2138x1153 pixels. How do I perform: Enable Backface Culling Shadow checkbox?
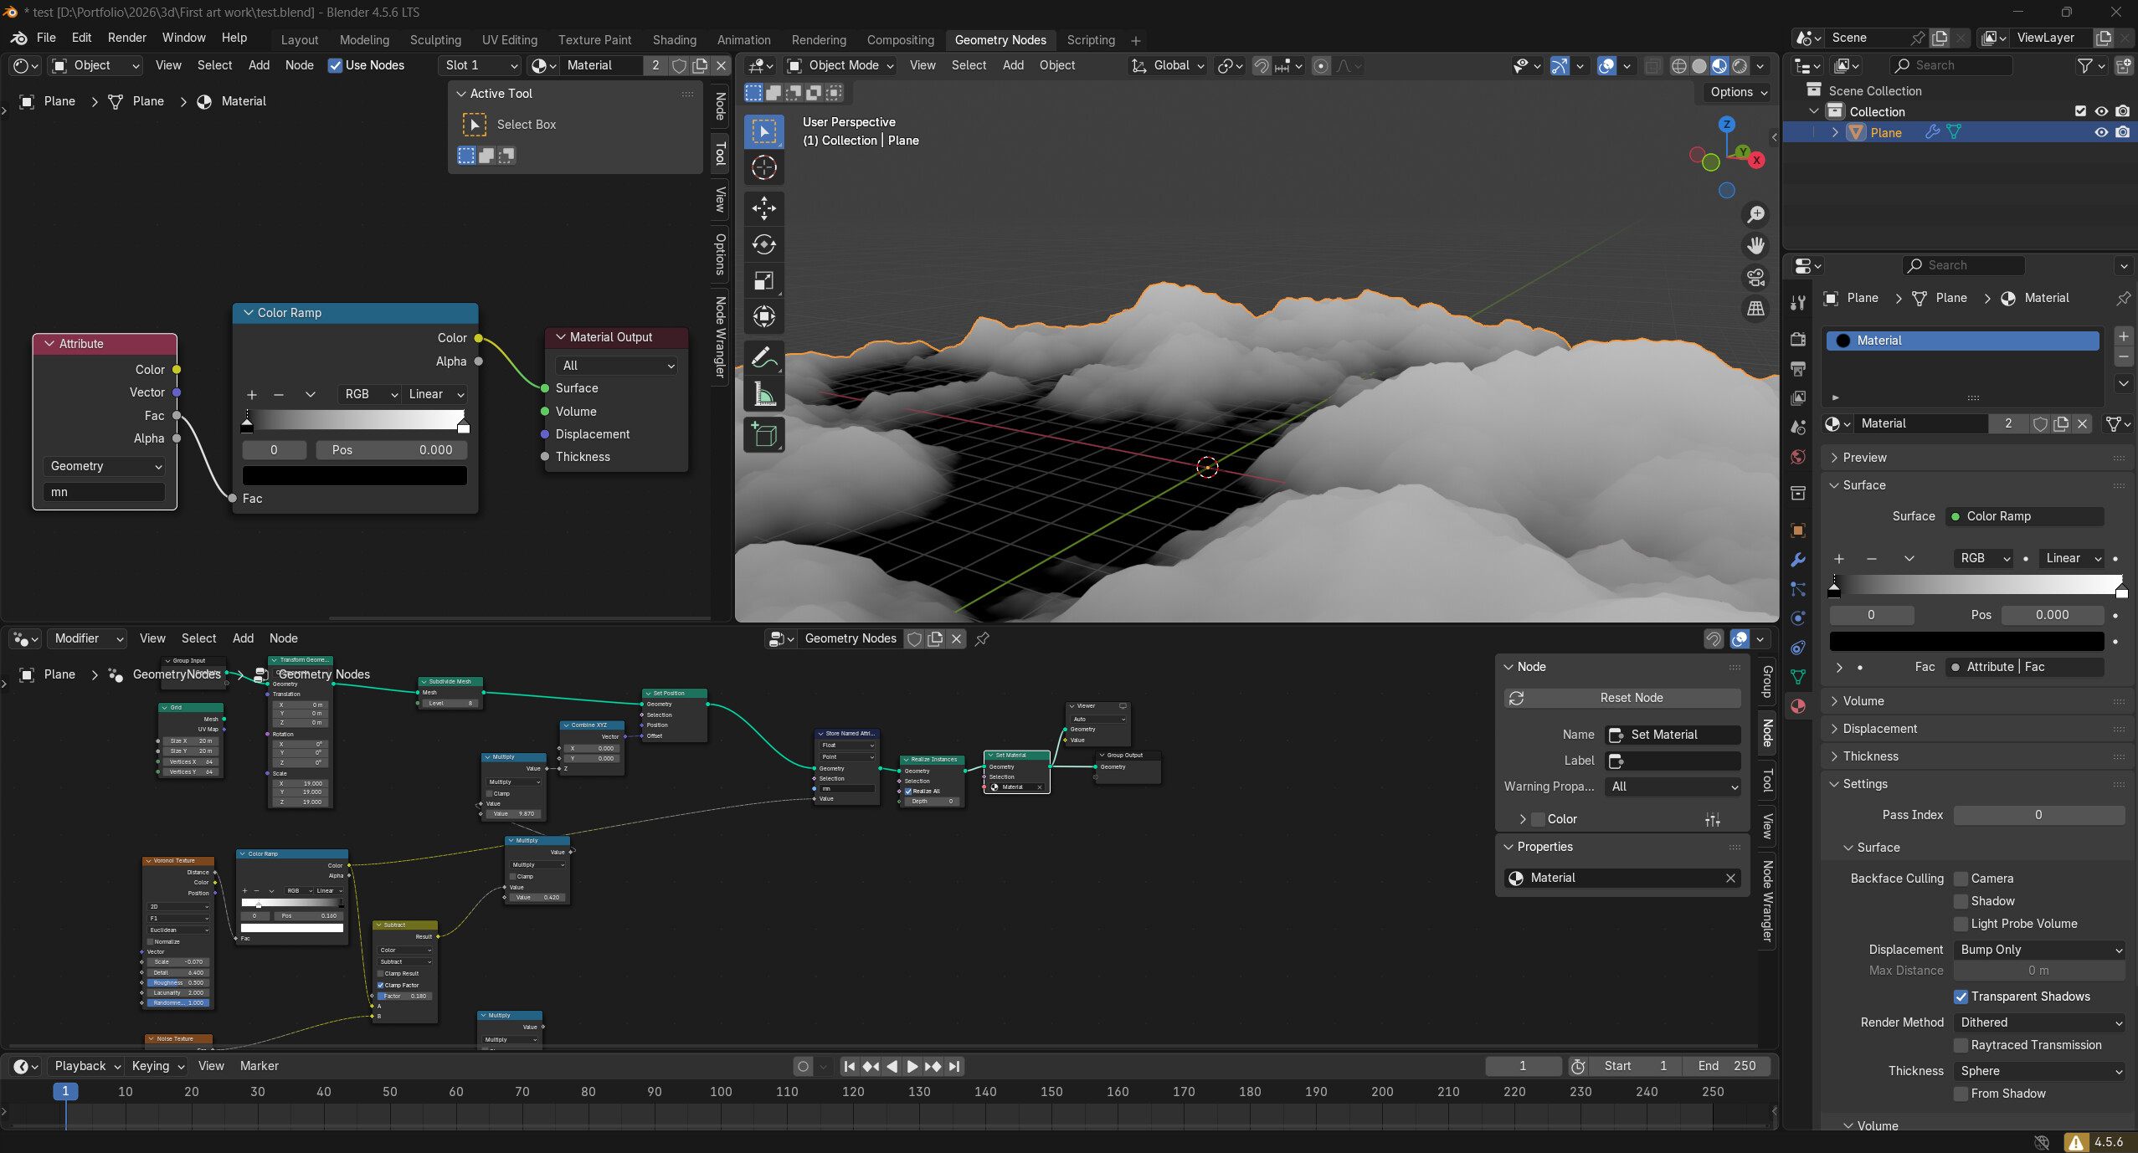(x=1961, y=901)
